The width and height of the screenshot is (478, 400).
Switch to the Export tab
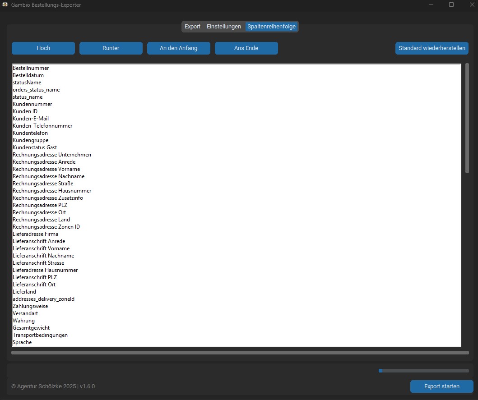point(192,27)
